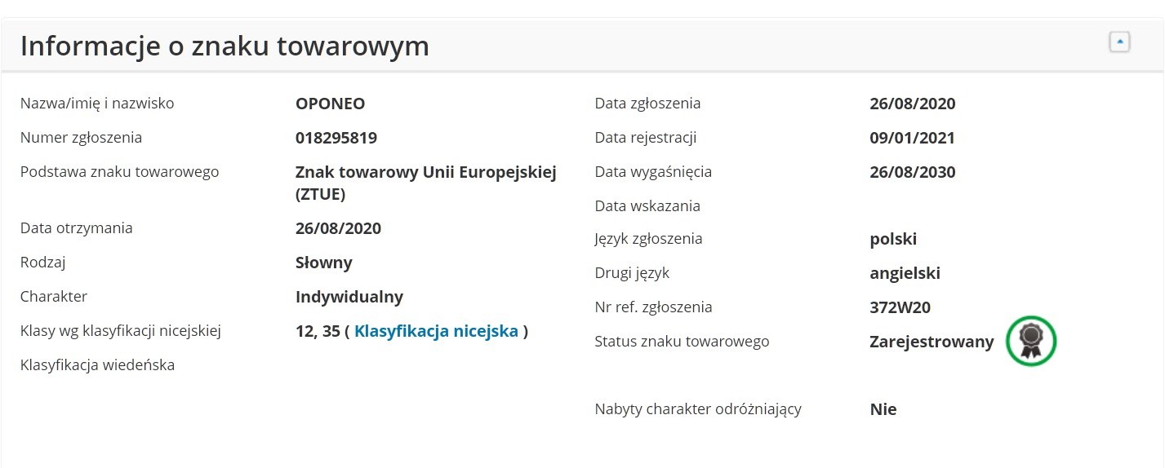Click the expiry date 26/08/2030
Screen dimensions: 1165x468
[x=912, y=172]
